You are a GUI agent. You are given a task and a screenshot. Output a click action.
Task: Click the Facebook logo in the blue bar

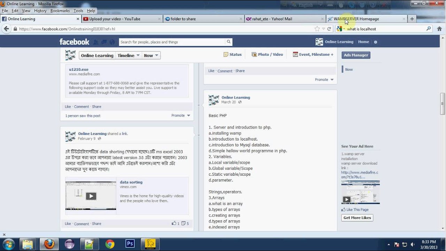click(x=74, y=42)
